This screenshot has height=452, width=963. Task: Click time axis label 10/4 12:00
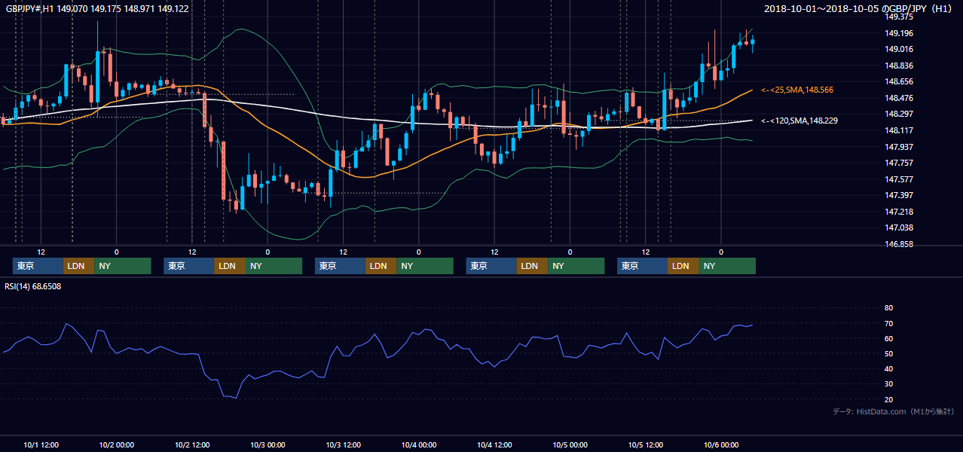494,445
